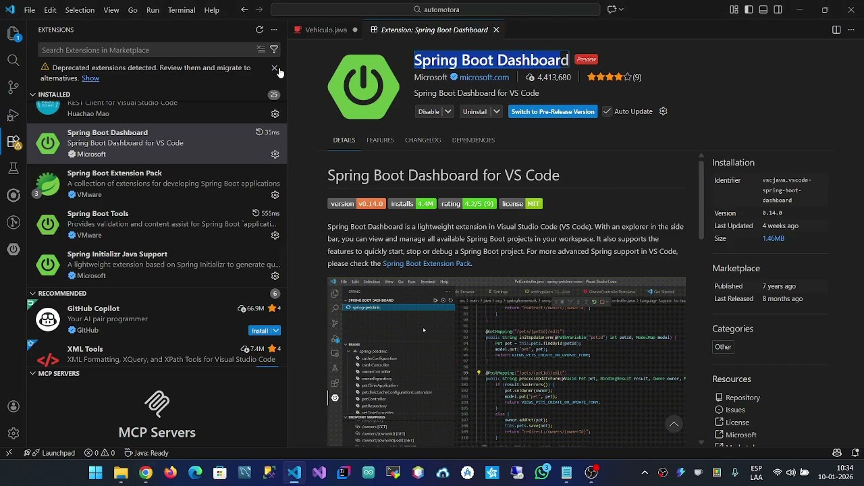Screen dimensions: 864x486
Task: Install the GitHub Copilot extension
Action: click(260, 331)
